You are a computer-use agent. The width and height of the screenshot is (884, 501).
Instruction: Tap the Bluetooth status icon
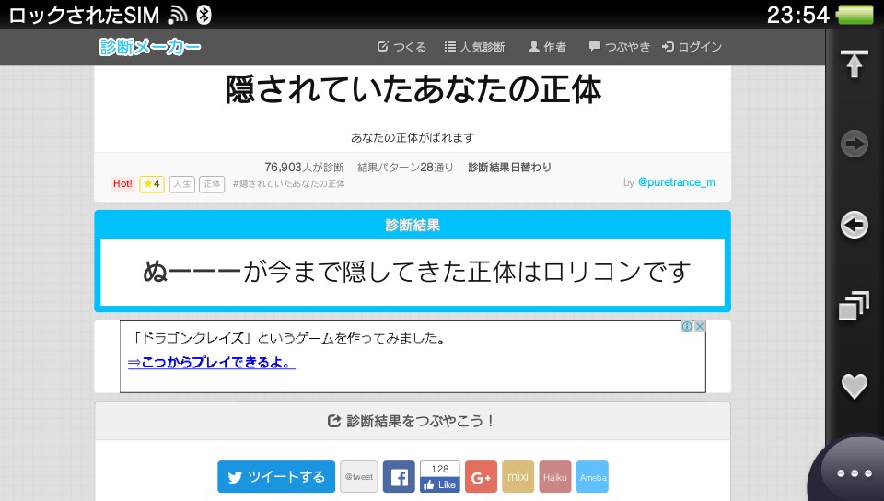(x=204, y=15)
